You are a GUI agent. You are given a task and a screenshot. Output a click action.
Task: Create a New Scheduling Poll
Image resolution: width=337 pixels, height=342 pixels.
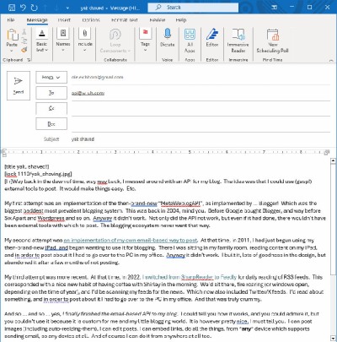click(272, 41)
